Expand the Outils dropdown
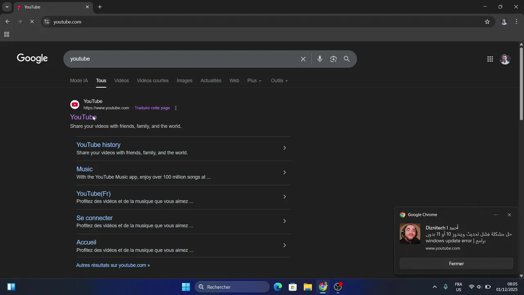Screen dimensions: 524x295 pyautogui.click(x=279, y=81)
